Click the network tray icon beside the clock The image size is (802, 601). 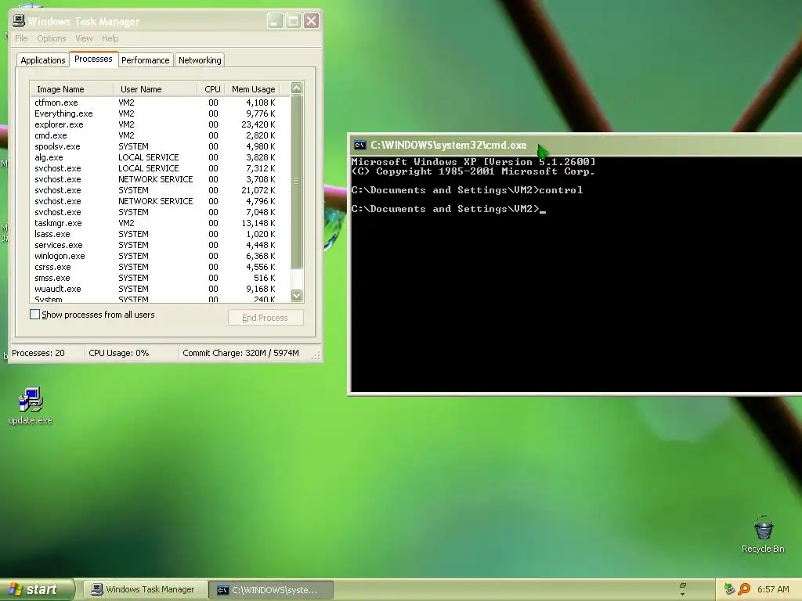tap(730, 589)
